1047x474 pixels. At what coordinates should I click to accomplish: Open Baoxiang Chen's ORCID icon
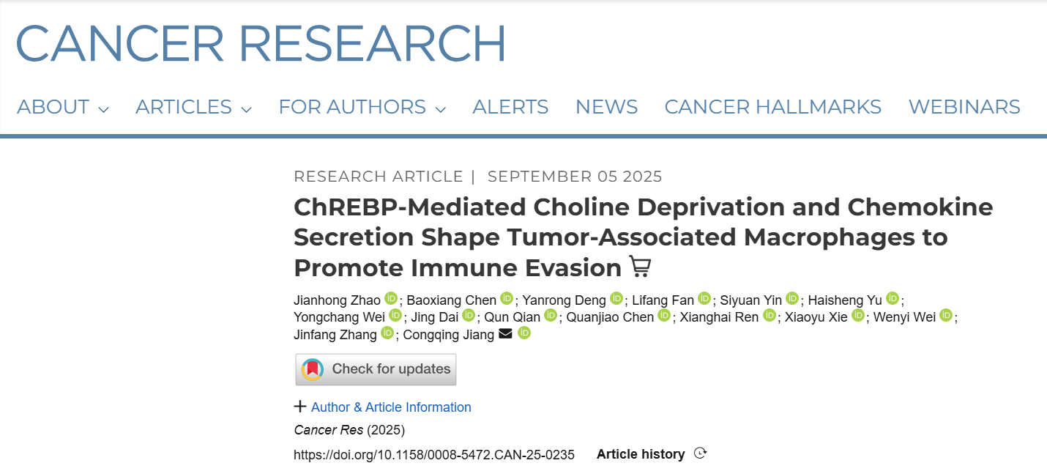pyautogui.click(x=507, y=299)
